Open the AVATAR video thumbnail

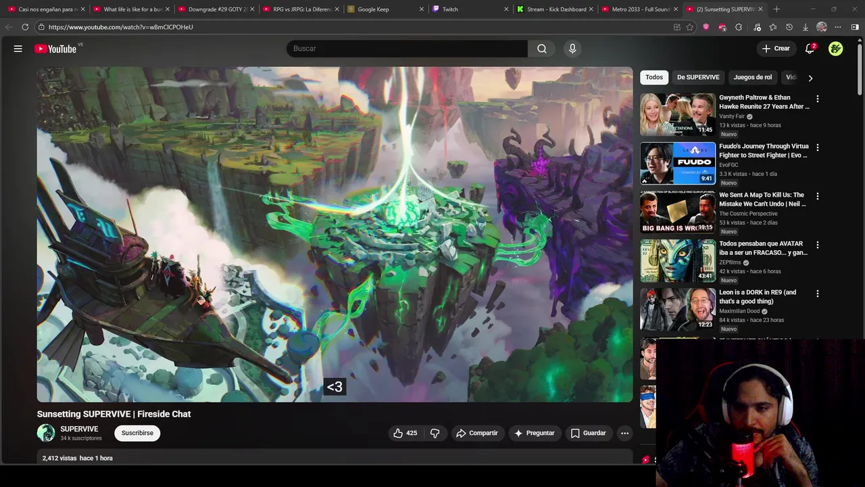(x=678, y=260)
